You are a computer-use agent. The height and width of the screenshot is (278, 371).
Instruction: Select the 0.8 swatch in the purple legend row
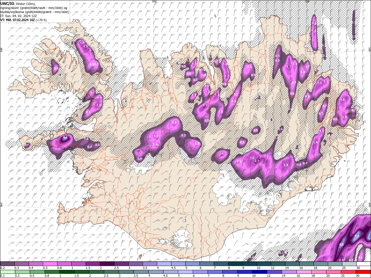64,264
